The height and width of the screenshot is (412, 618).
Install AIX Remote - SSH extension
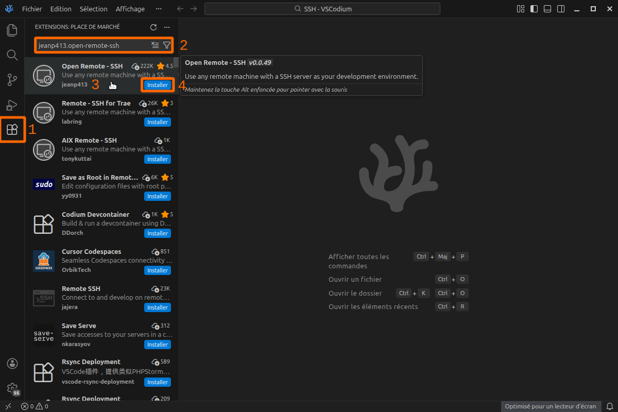coord(158,159)
